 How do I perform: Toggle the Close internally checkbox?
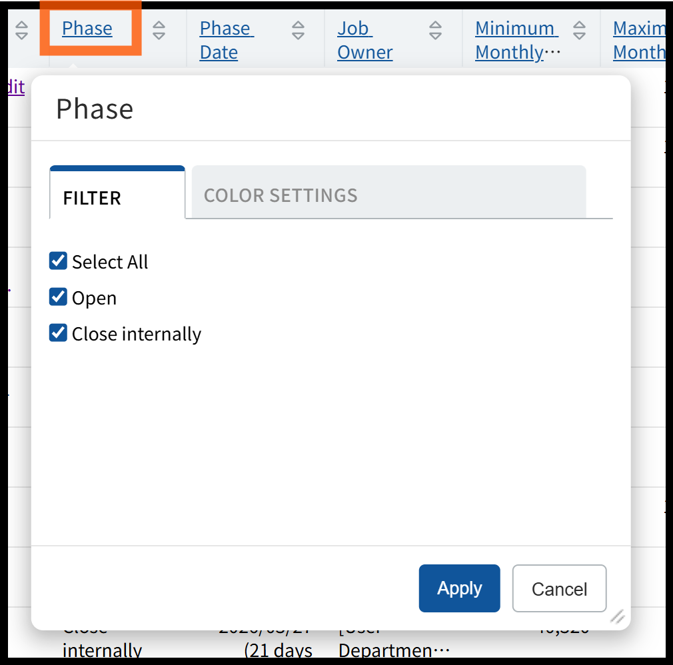tap(59, 332)
